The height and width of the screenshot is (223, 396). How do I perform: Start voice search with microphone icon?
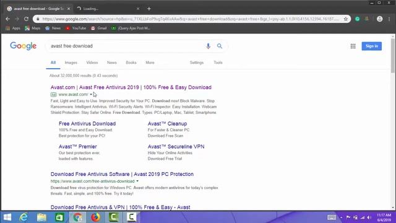[208, 46]
